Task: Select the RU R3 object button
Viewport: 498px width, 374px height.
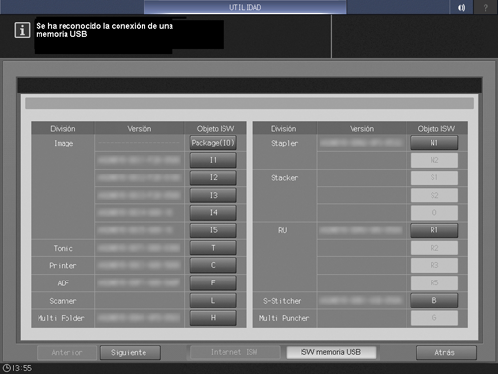Action: [x=434, y=265]
